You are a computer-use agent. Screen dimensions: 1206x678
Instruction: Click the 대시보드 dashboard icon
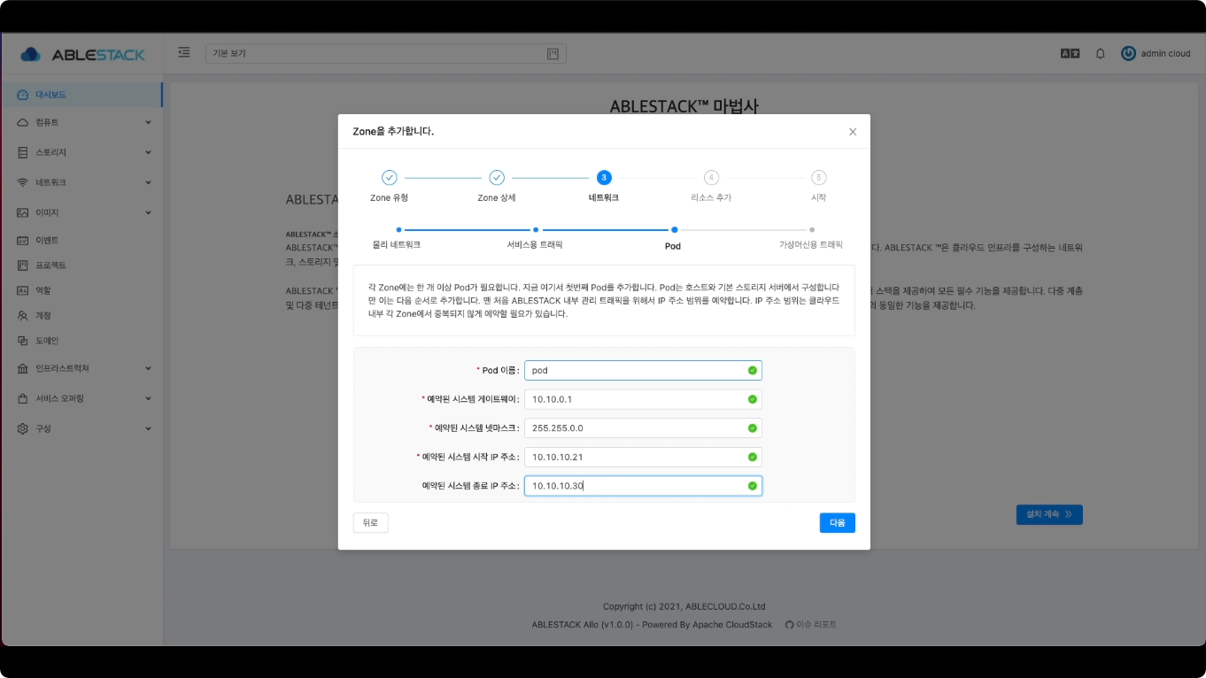23,95
